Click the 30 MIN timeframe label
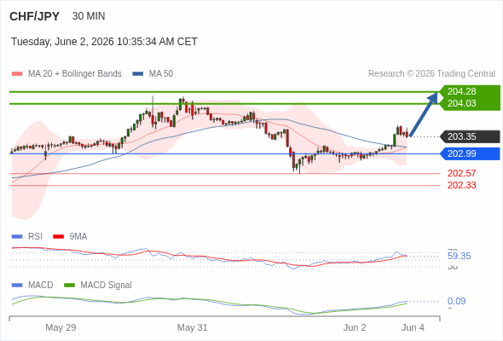This screenshot has height=341, width=503. click(x=89, y=16)
